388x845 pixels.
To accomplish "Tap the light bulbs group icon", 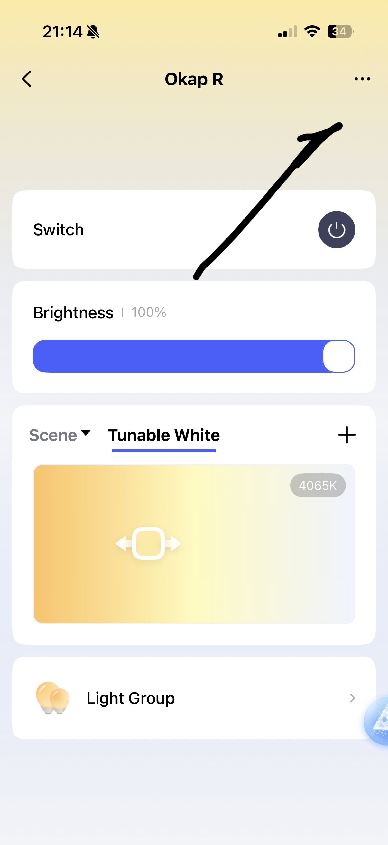I will point(52,698).
